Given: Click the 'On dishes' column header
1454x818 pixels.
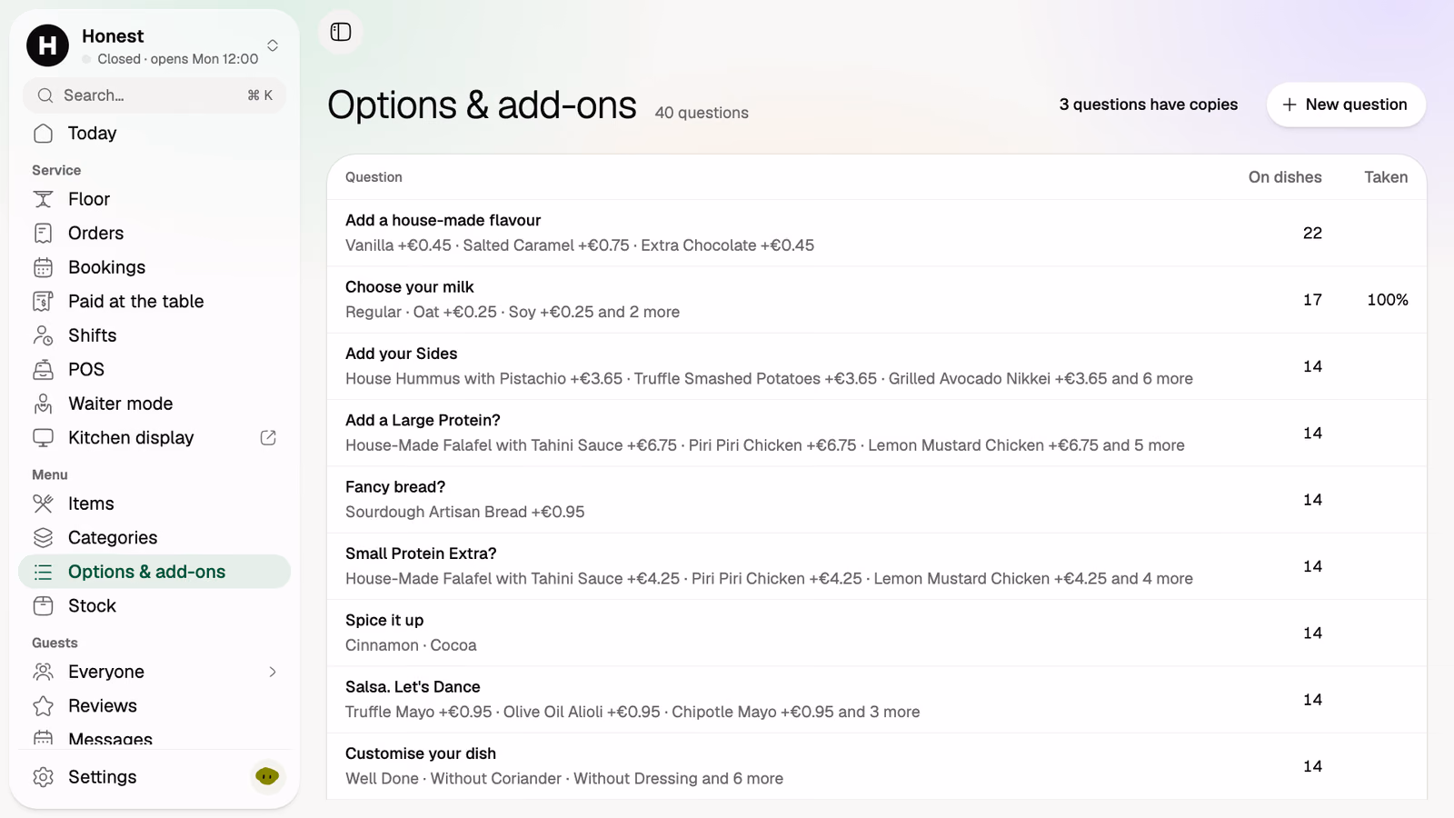Looking at the screenshot, I should coord(1285,177).
